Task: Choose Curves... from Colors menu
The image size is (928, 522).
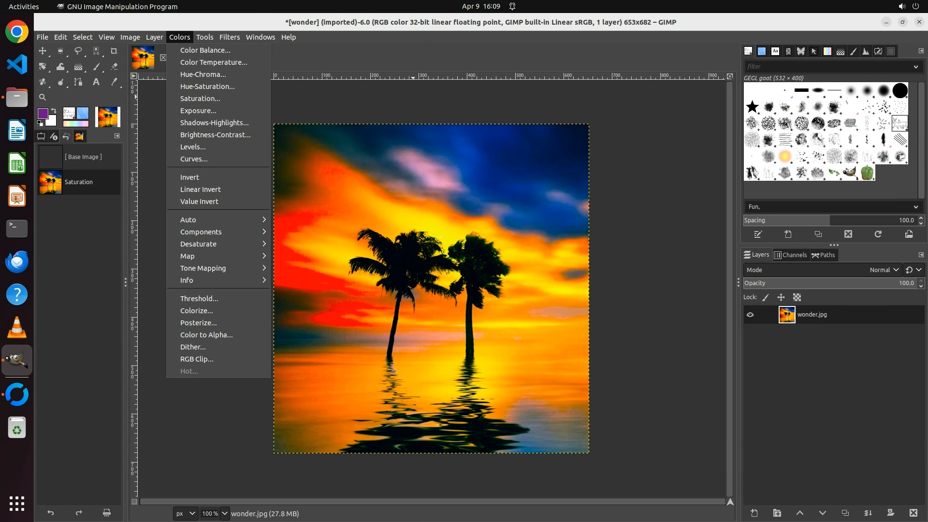Action: (x=194, y=159)
